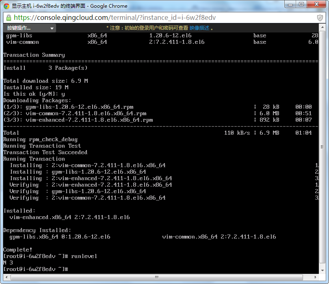Viewport: 329px width, 284px height.
Task: Click the vertical scrollbar thumb
Action: pos(322,147)
